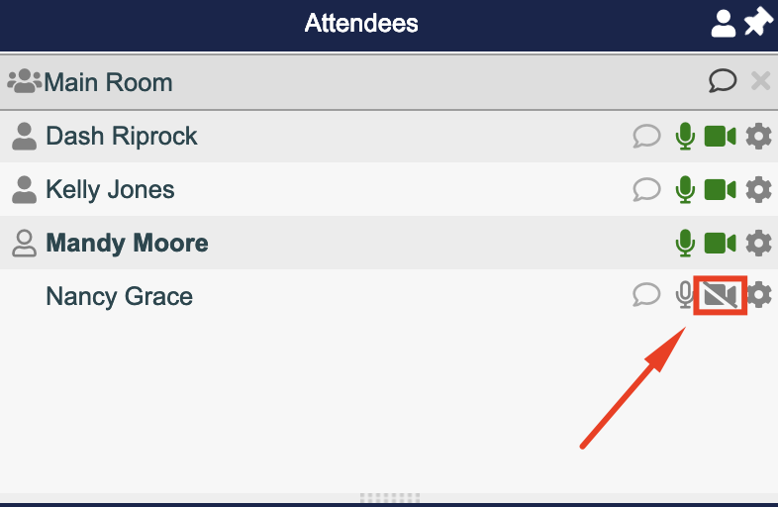Click the attendee profile icon in header
Image resolution: width=778 pixels, height=507 pixels.
(724, 24)
